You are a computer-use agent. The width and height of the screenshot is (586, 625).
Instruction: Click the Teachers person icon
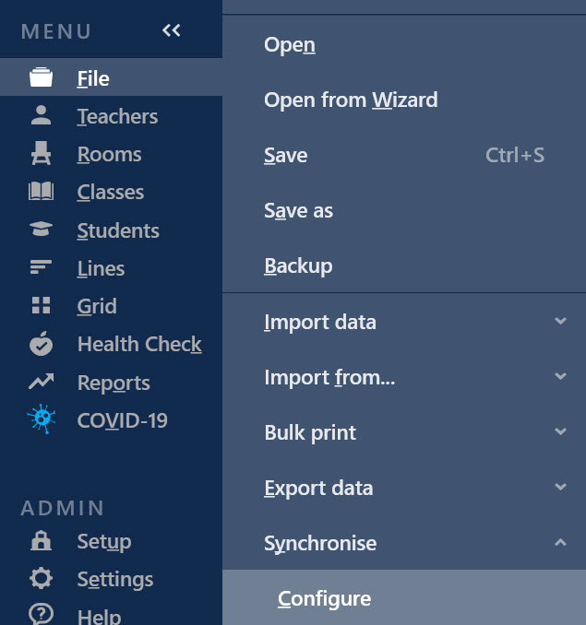(x=41, y=115)
